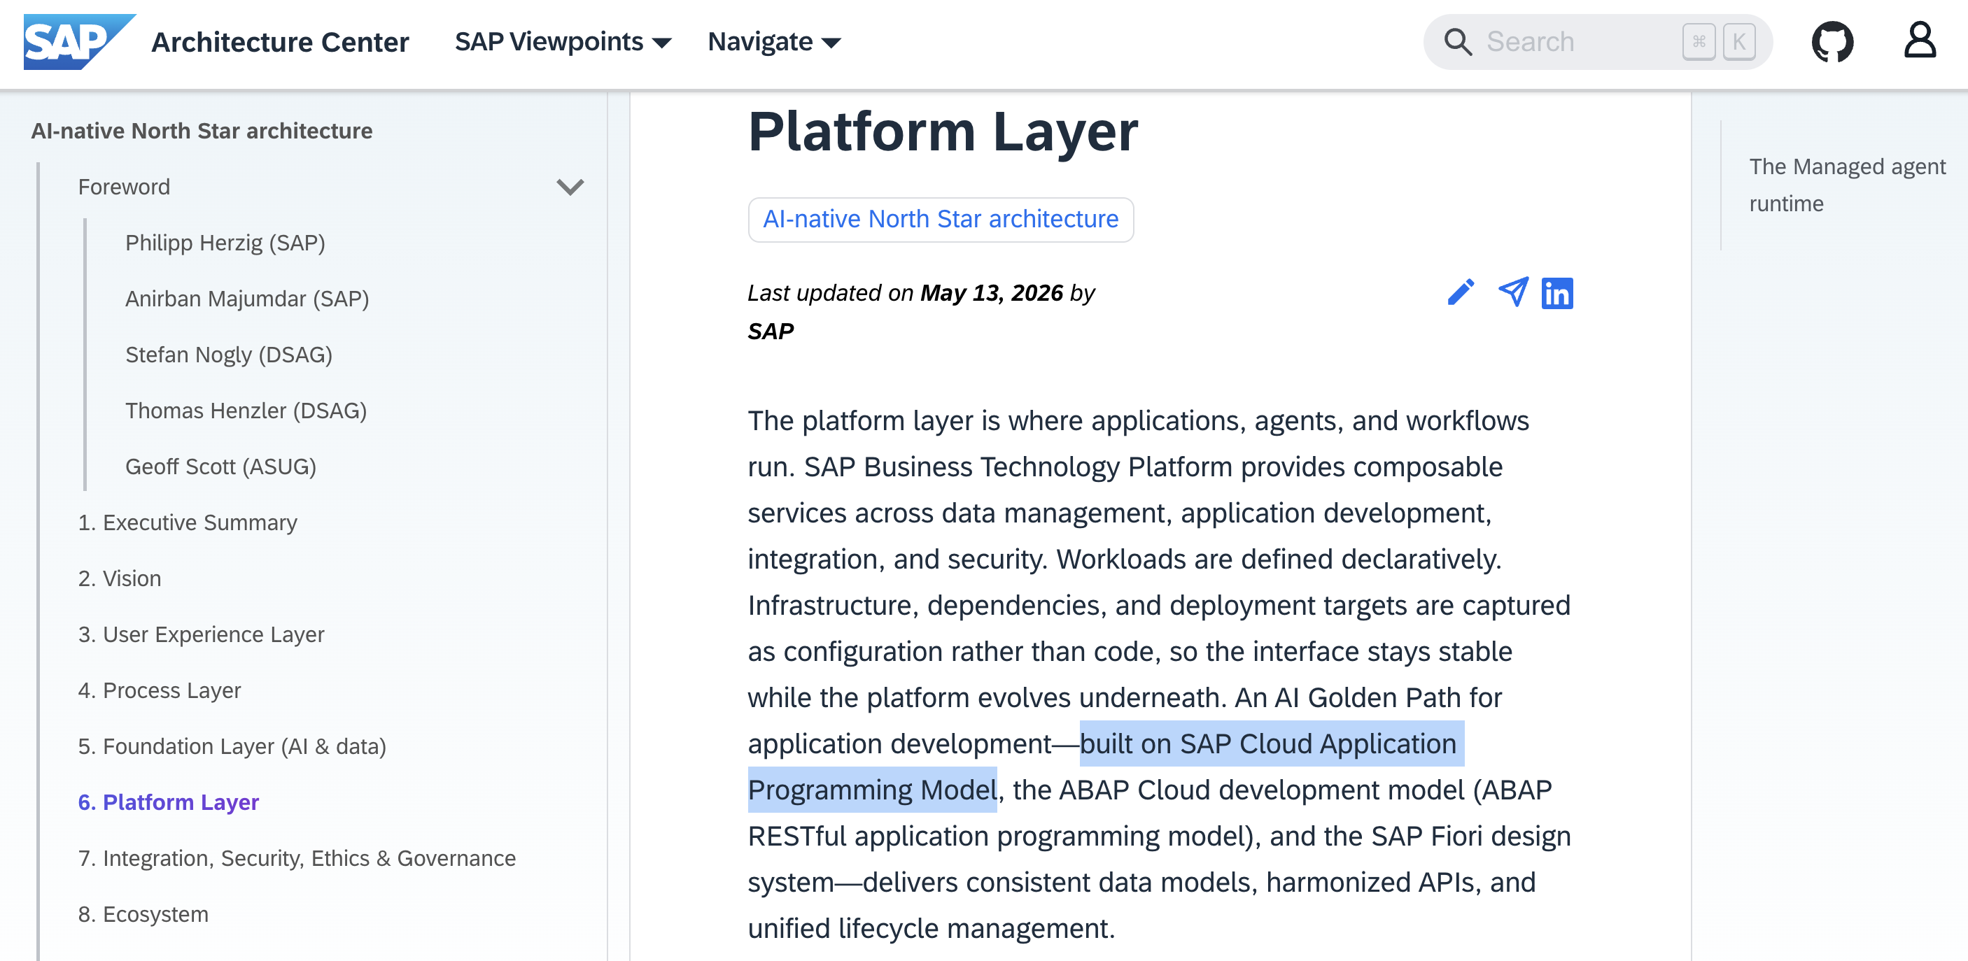Open Geoff Scott (ASUG) foreword
Viewport: 1968px width, 961px height.
click(x=220, y=467)
